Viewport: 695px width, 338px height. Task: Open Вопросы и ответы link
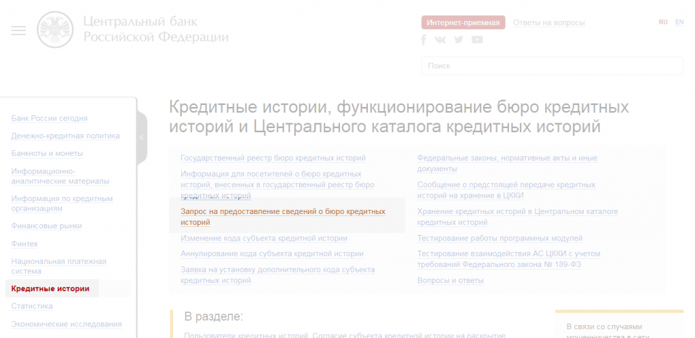coord(450,280)
